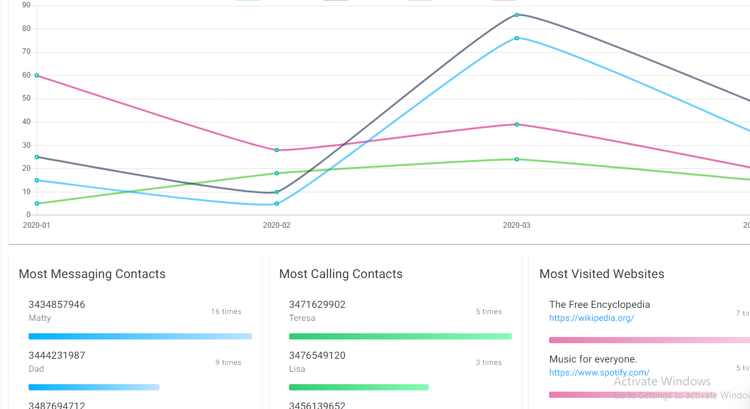Click the 2020-02 x-axis label
The height and width of the screenshot is (409, 750).
(x=277, y=225)
